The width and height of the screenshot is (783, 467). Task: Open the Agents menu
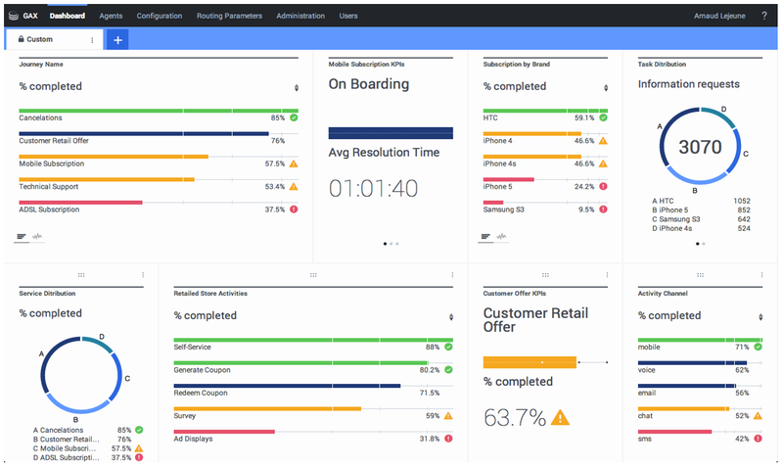111,16
